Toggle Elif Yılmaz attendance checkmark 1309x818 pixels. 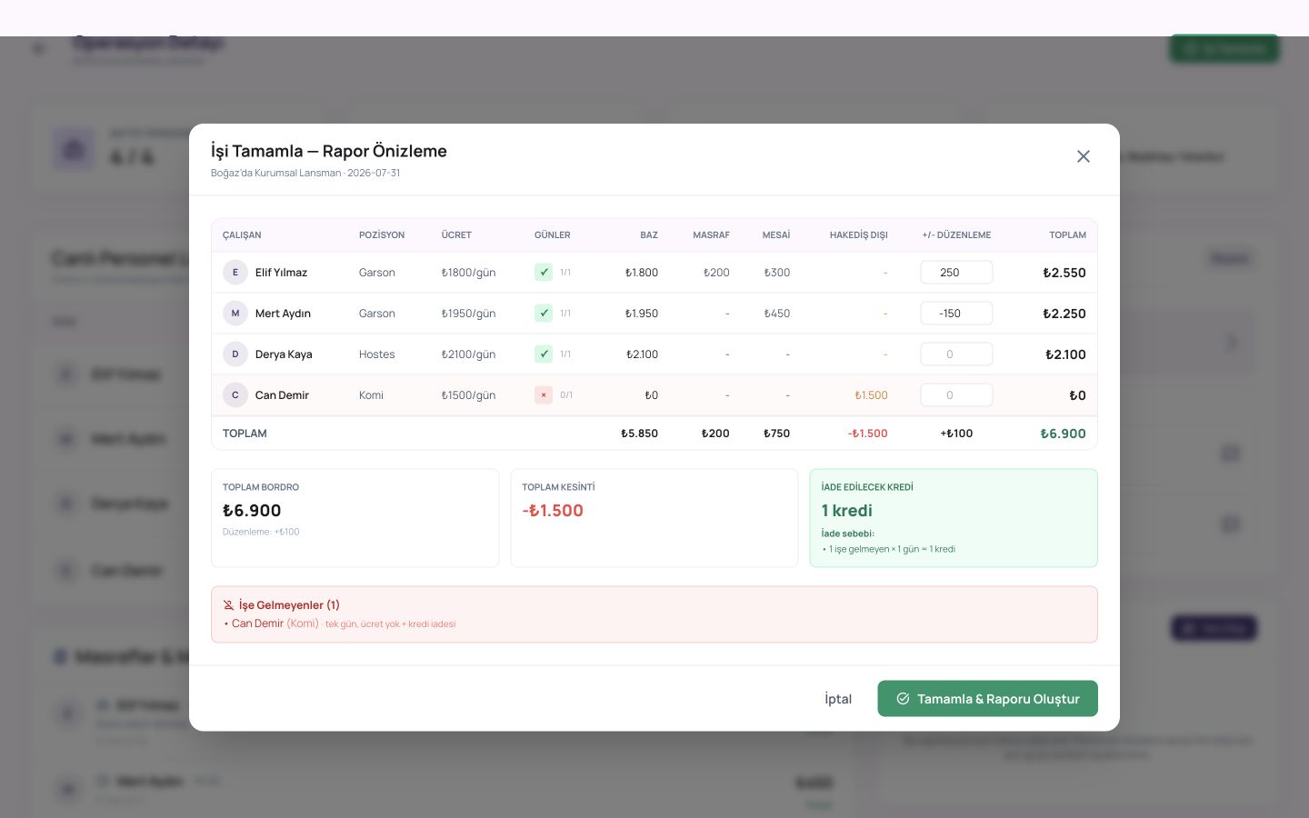tap(544, 273)
